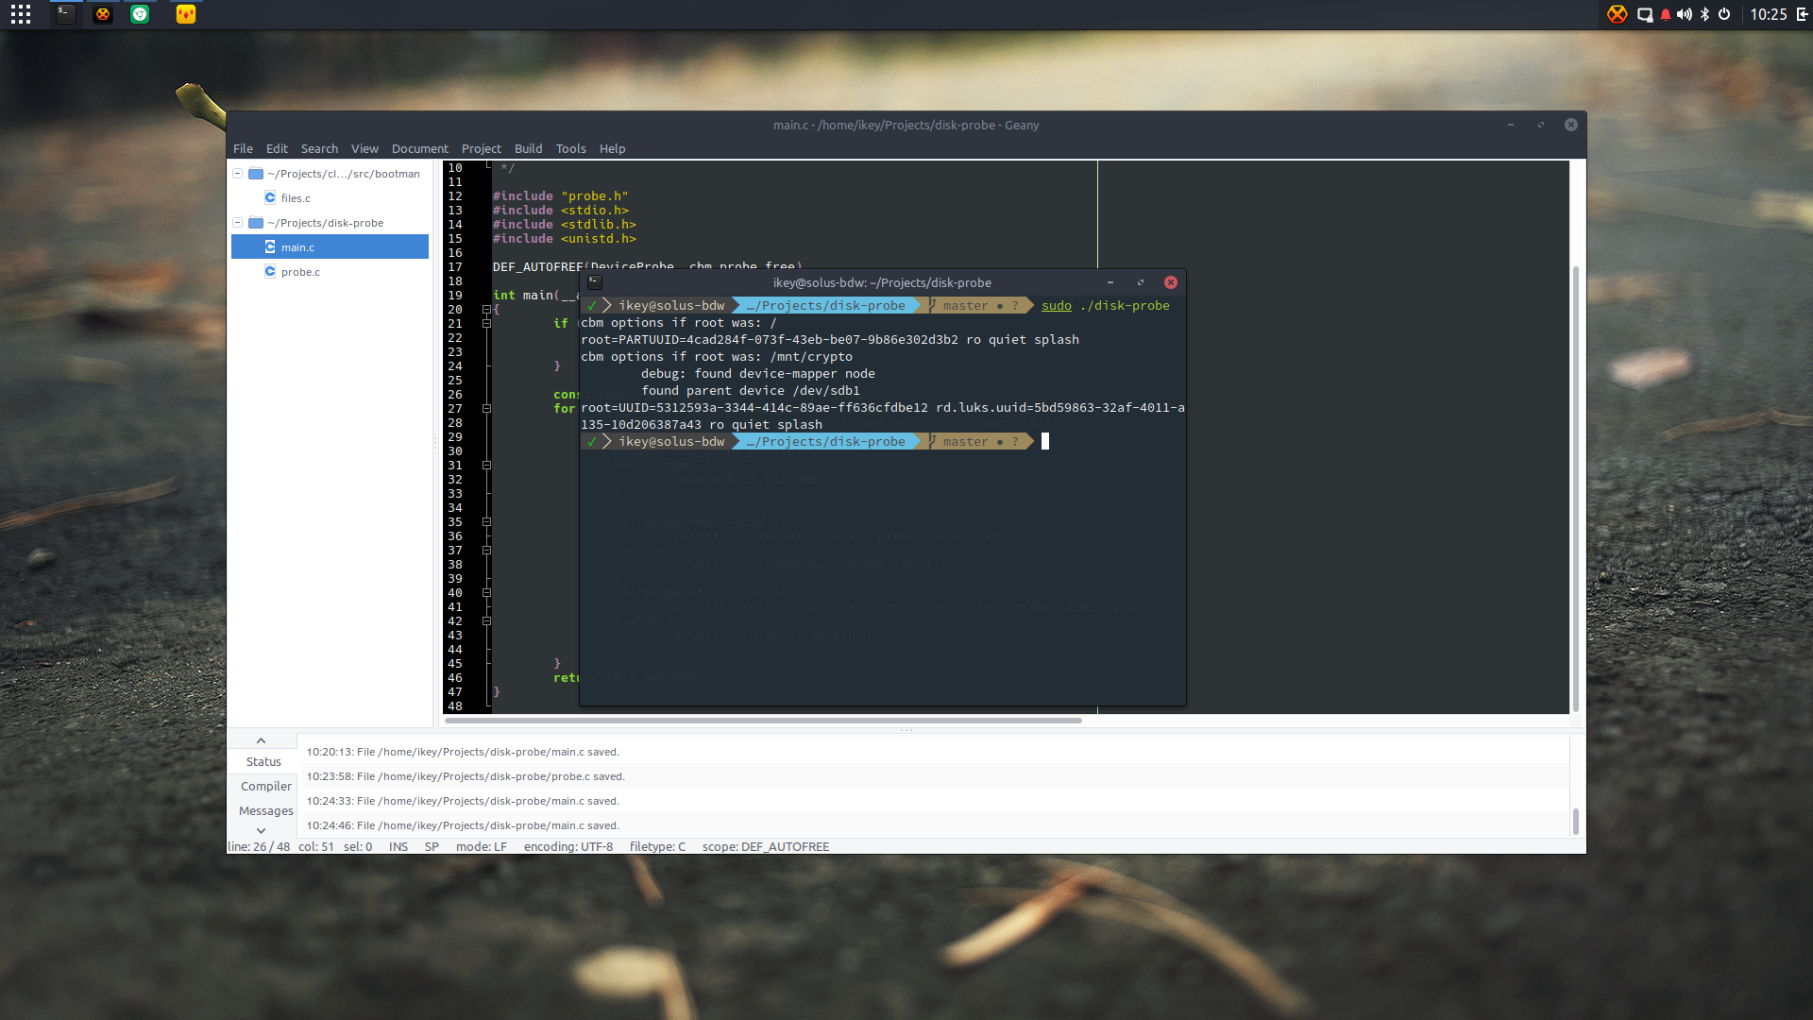This screenshot has height=1020, width=1813.
Task: Minimize the terminal window
Action: pos(1110,282)
